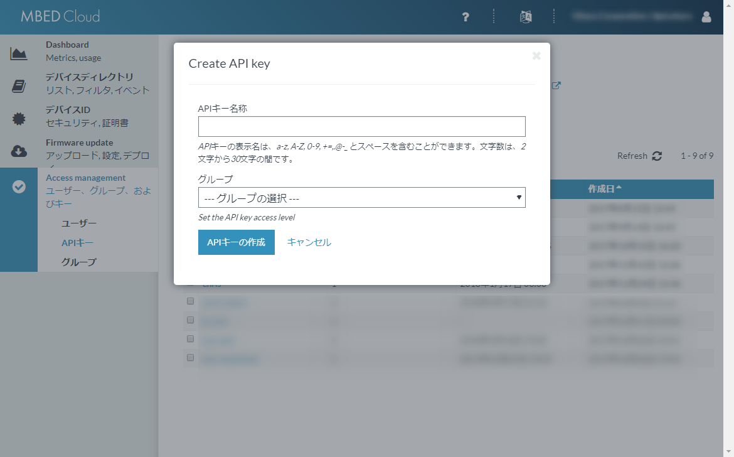The image size is (734, 457).
Task: Open the グループの選択 dropdown
Action: point(361,198)
